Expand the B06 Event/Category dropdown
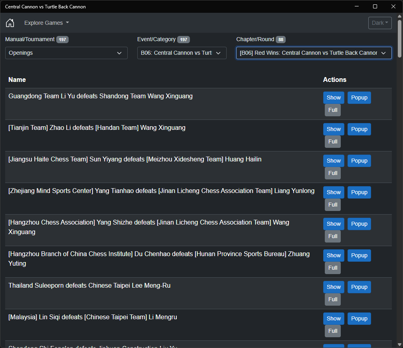Image resolution: width=403 pixels, height=348 pixels. point(182,53)
